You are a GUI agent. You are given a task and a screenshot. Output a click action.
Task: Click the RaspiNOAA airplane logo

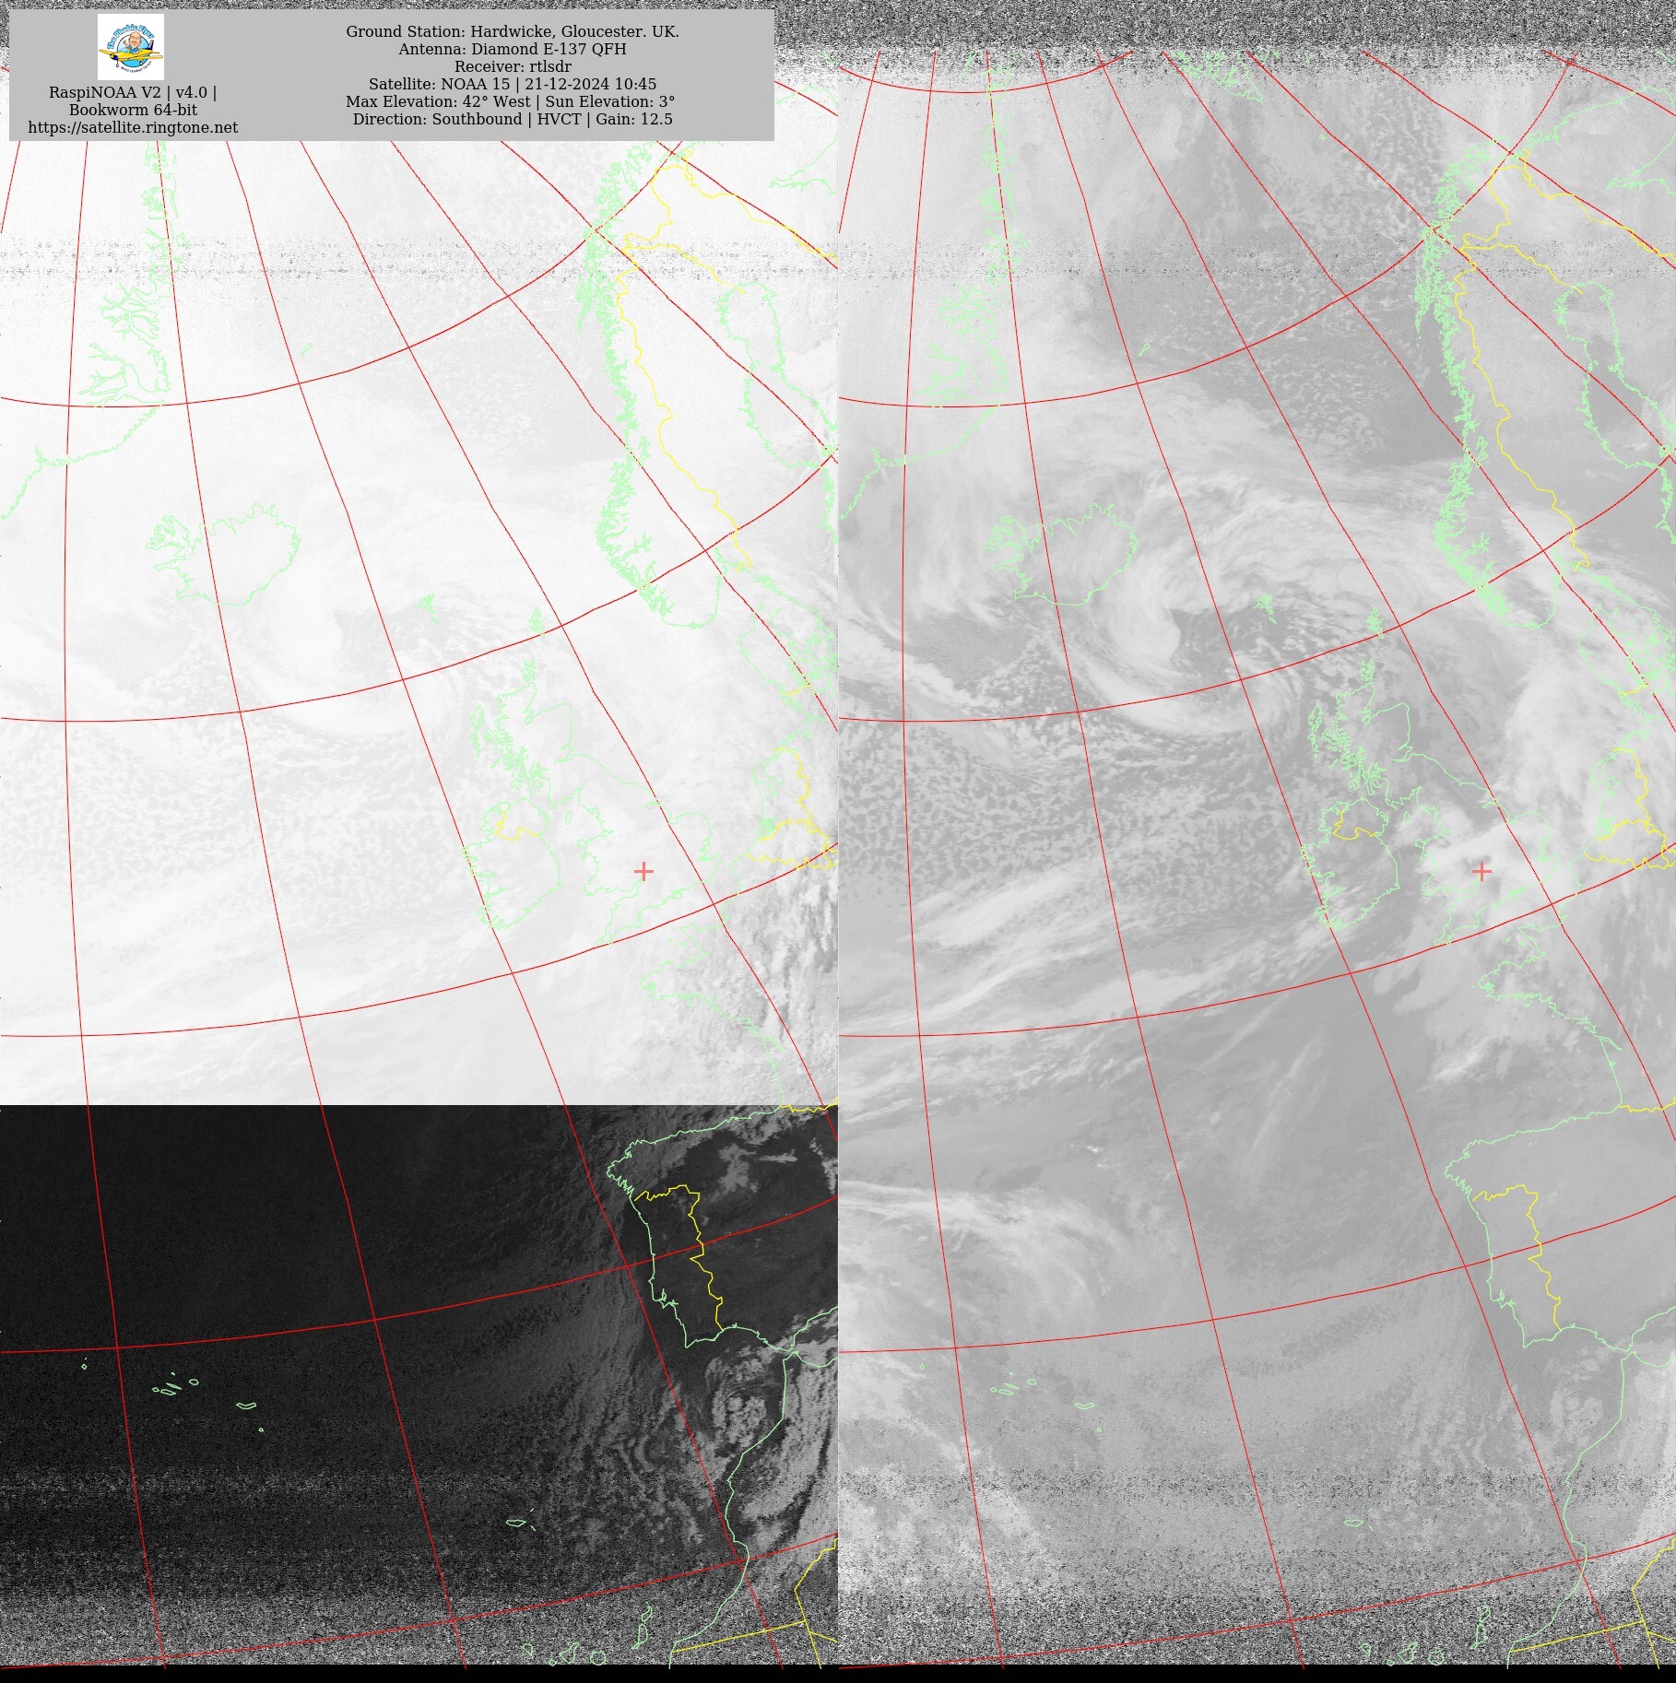coord(131,47)
